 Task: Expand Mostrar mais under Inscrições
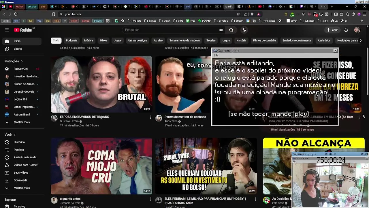point(22,122)
